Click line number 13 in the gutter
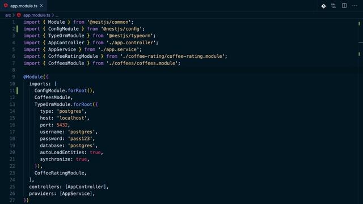The image size is (363, 204). (12, 104)
